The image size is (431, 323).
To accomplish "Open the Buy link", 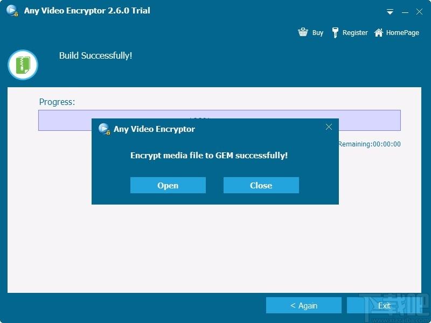I will (318, 33).
